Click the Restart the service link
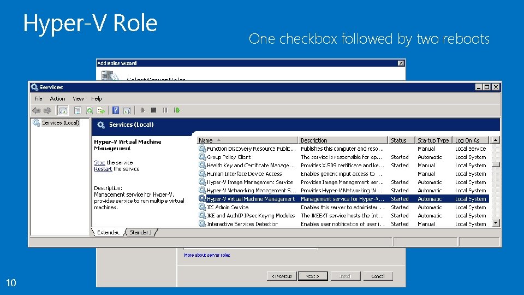The width and height of the screenshot is (524, 295). pyautogui.click(x=103, y=169)
